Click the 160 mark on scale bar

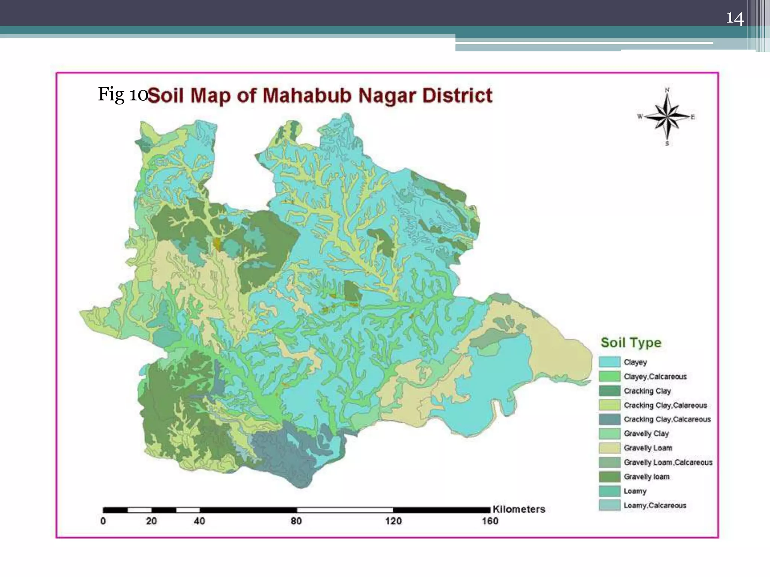coord(490,521)
